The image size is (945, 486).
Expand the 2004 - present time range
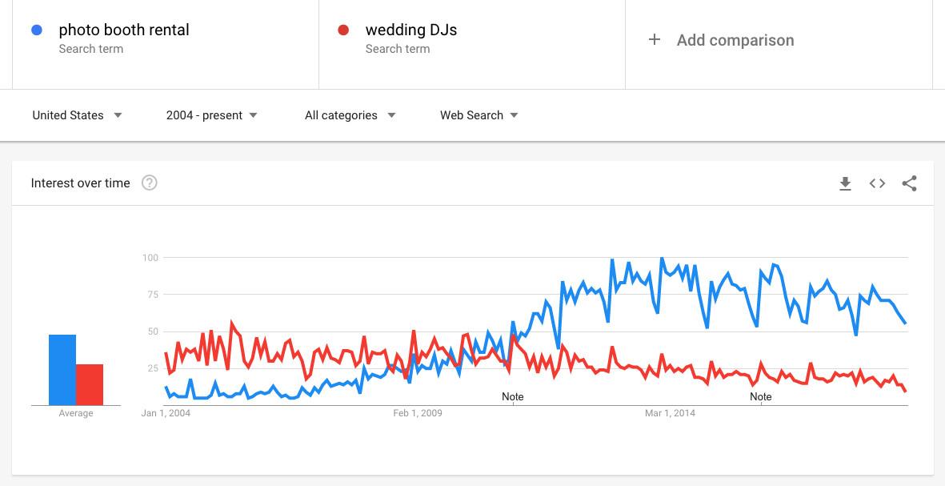[x=211, y=115]
